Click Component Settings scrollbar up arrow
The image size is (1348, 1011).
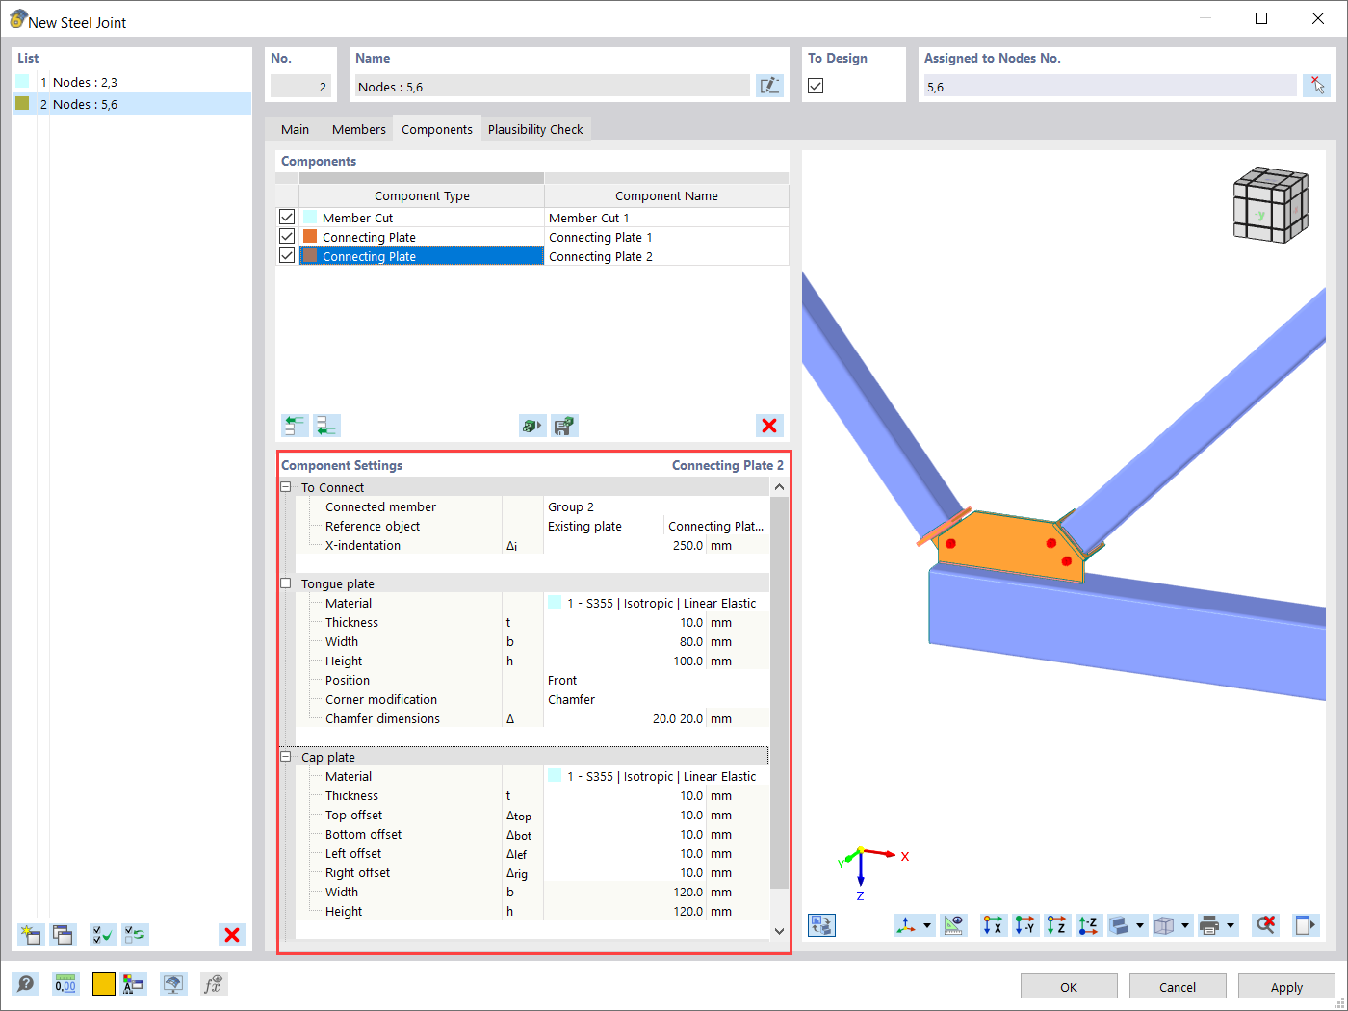pos(779,487)
